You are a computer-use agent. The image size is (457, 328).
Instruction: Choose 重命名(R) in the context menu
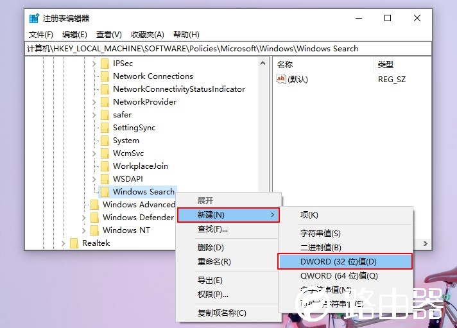pos(229,262)
